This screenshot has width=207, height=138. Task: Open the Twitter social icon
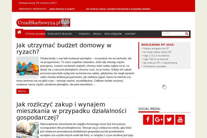[x=169, y=120]
